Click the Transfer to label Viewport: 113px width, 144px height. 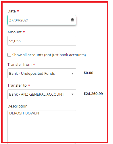tap(17, 85)
